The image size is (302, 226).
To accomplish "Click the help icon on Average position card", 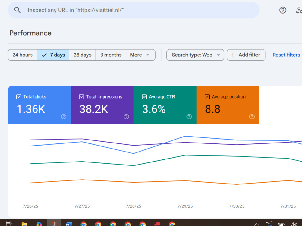I will click(252, 116).
